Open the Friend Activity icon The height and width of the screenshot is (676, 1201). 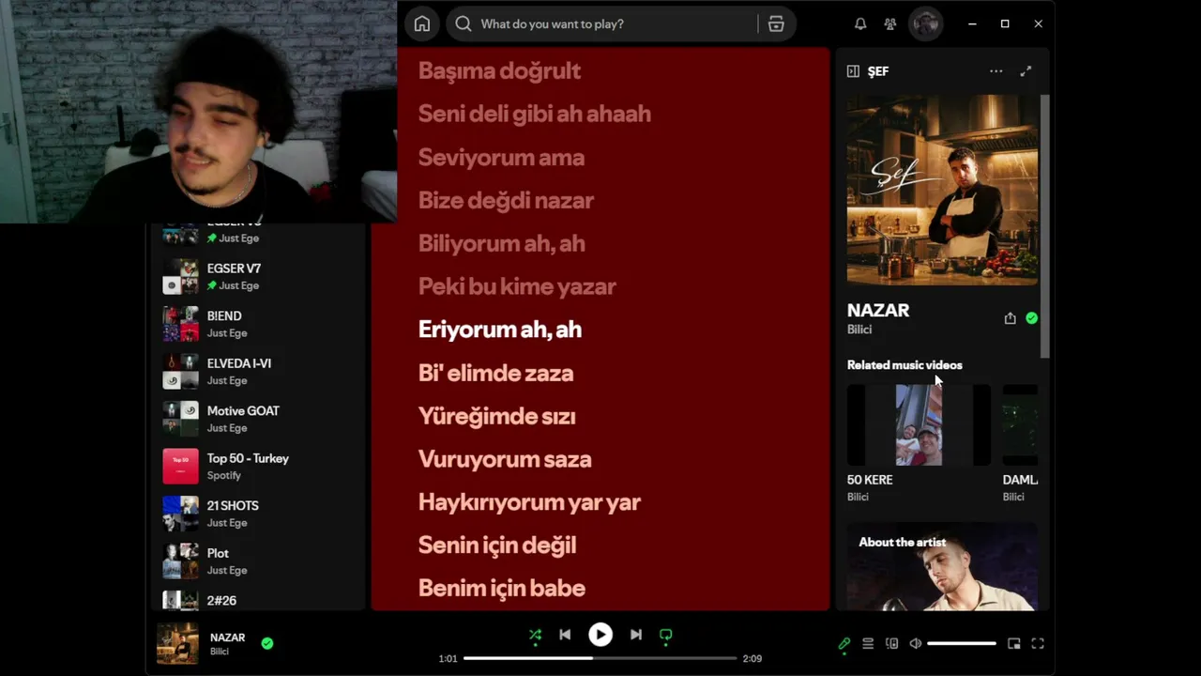890,24
